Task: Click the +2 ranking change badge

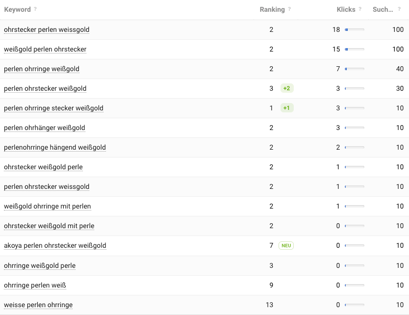Action: [x=287, y=88]
